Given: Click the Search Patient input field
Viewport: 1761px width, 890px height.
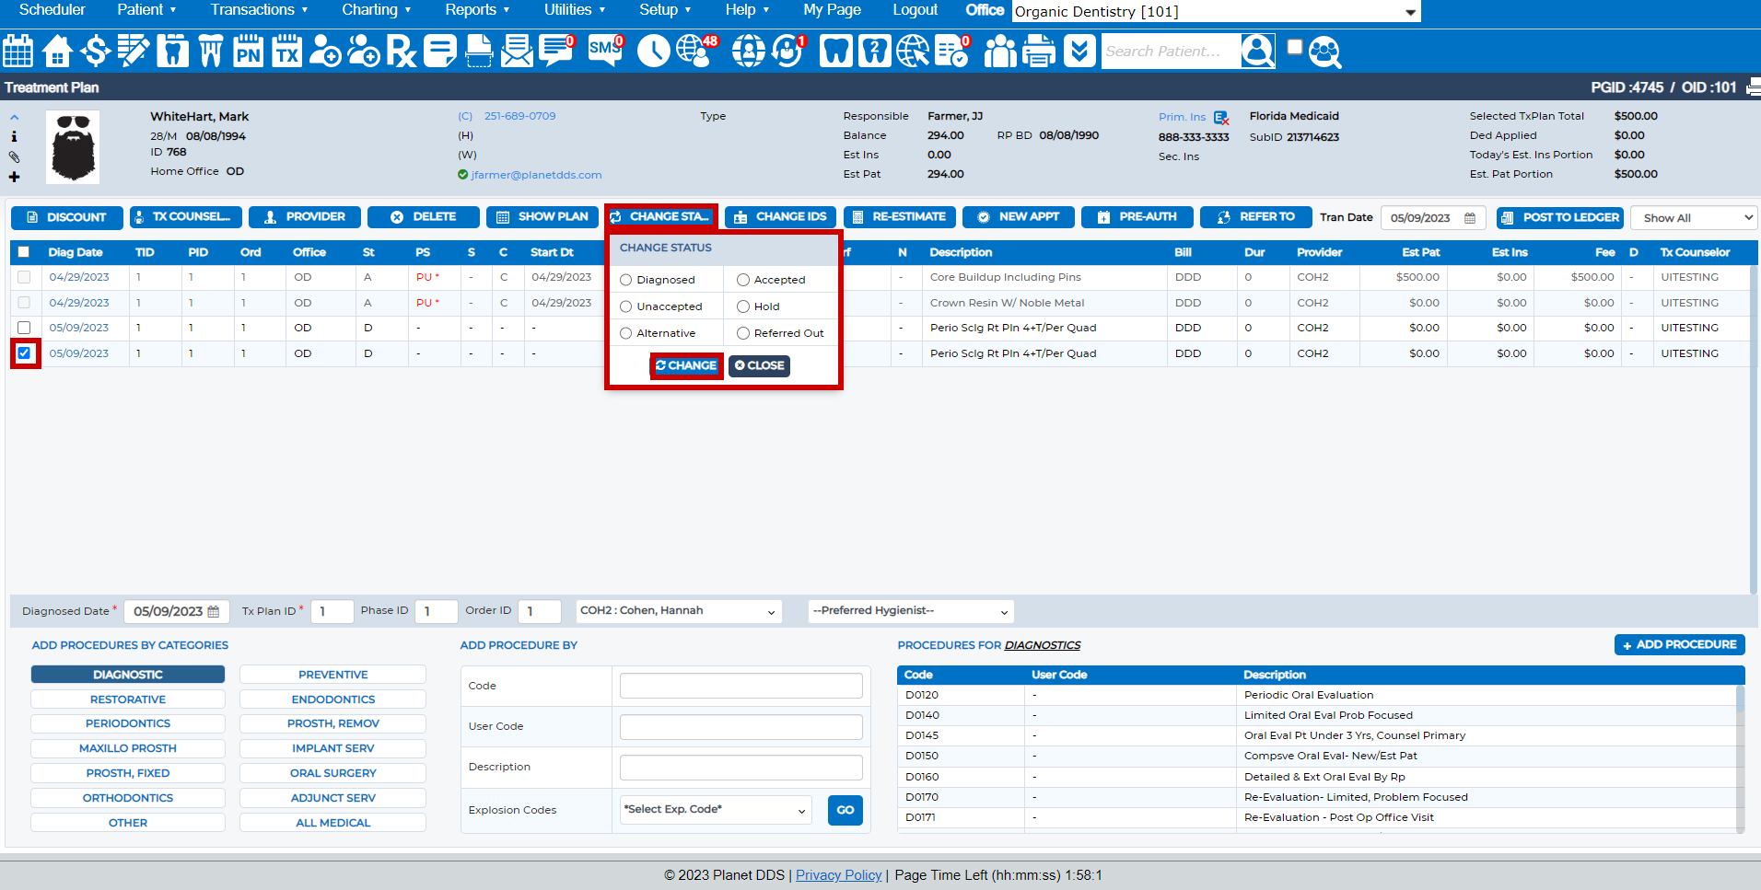Looking at the screenshot, I should point(1170,52).
